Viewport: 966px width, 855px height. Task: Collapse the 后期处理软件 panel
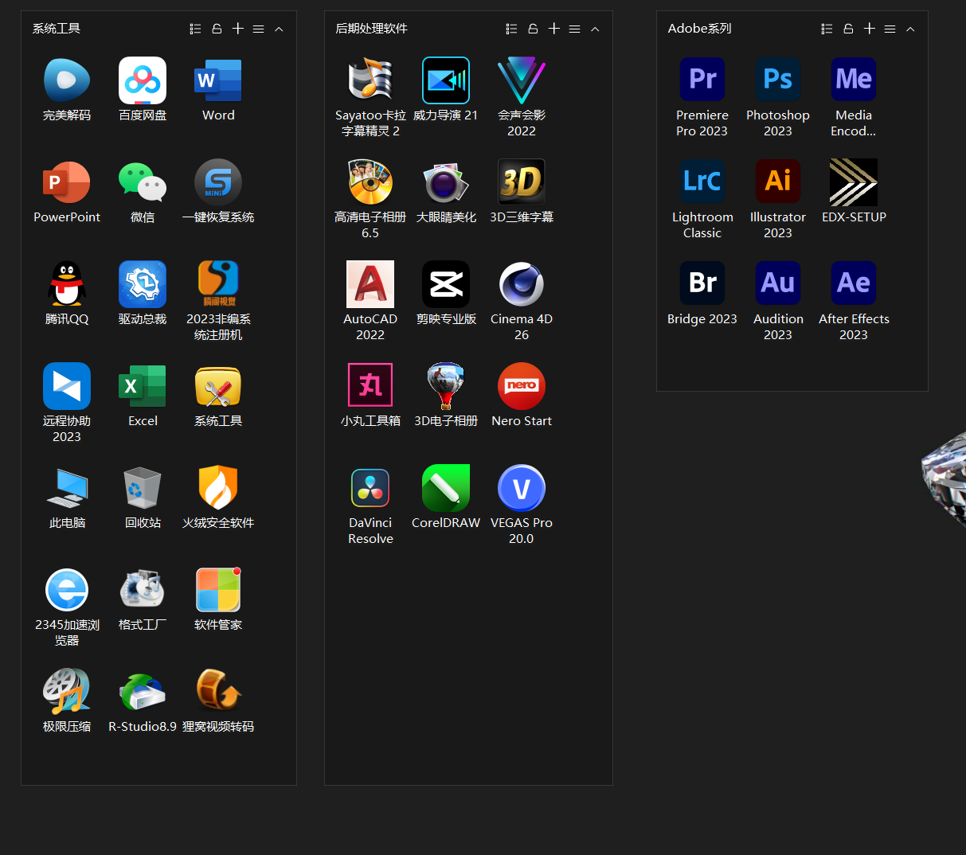[x=595, y=29]
